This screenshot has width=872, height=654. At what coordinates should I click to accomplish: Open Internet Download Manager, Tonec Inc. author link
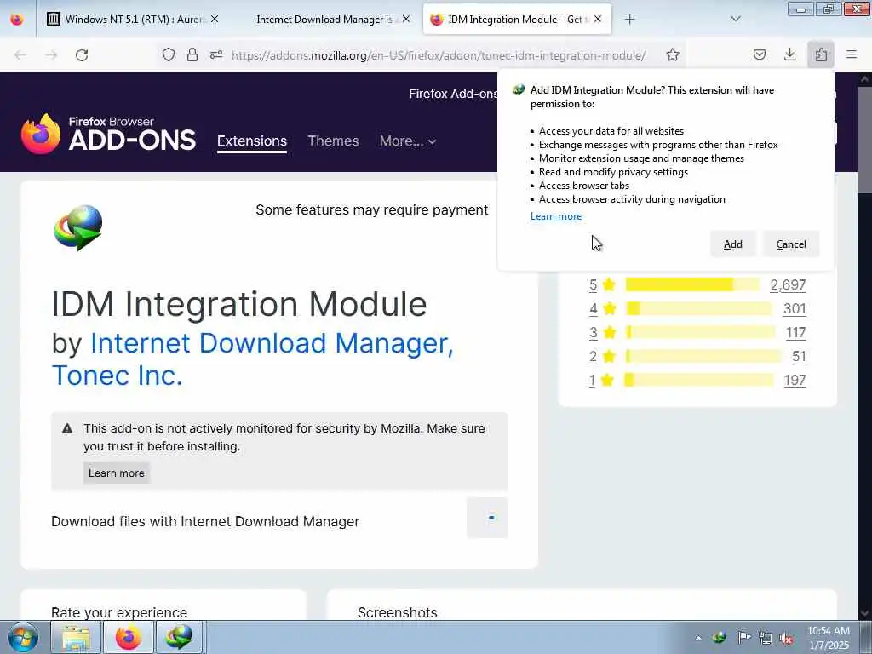click(252, 359)
